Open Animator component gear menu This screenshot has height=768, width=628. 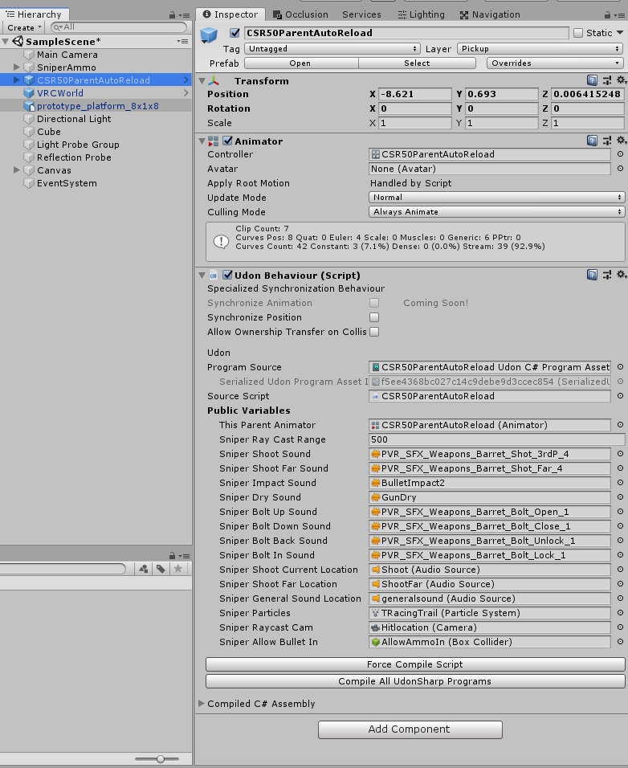pos(621,141)
